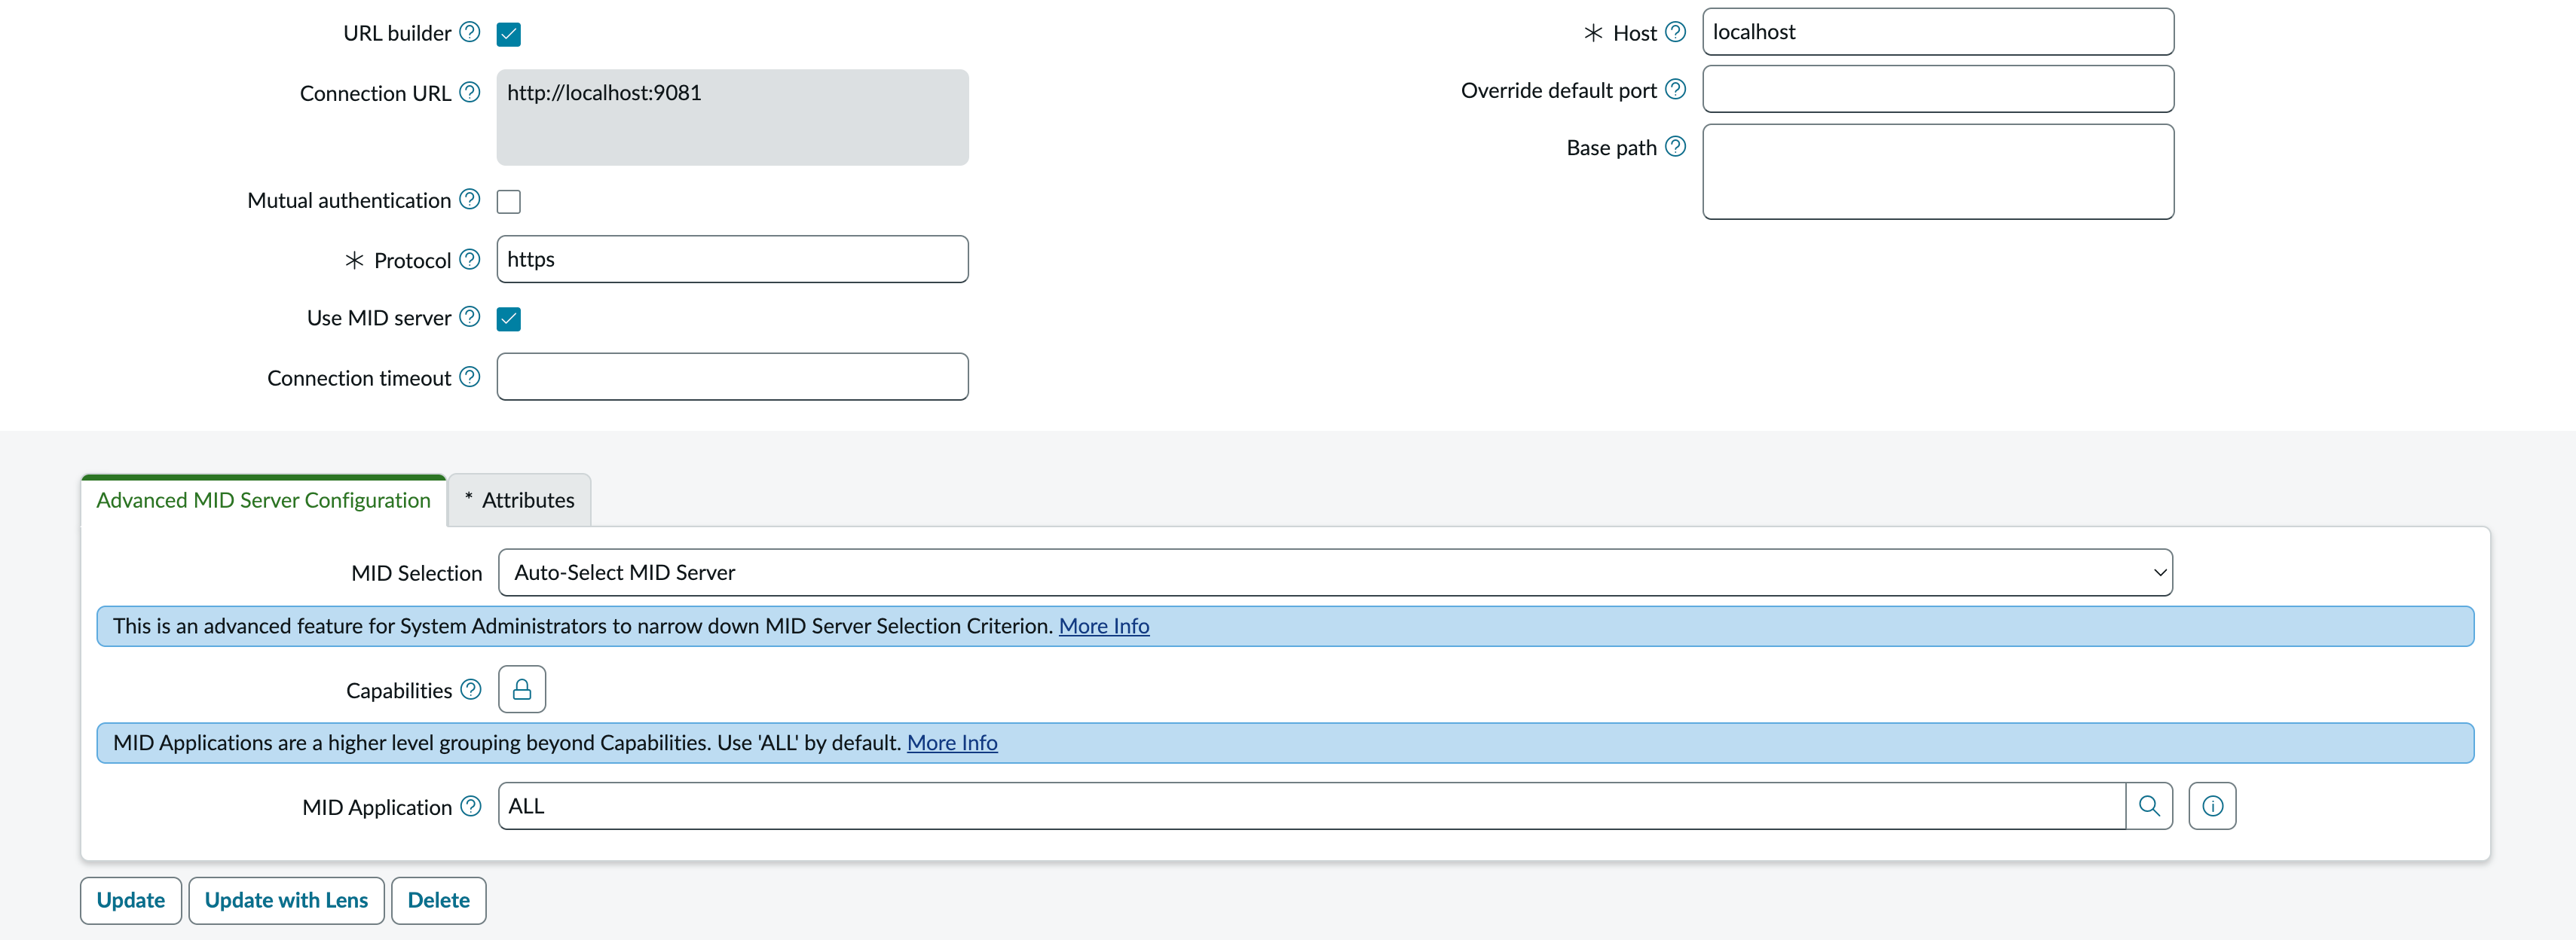The width and height of the screenshot is (2576, 940).
Task: Open MID Application lookup with magnifier icon
Action: pyautogui.click(x=2149, y=806)
